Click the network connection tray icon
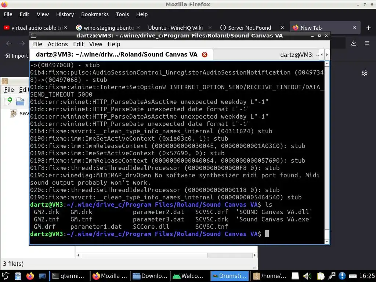 332,276
